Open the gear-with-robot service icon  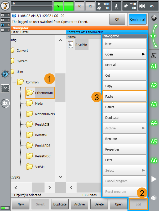[x=5, y=74]
